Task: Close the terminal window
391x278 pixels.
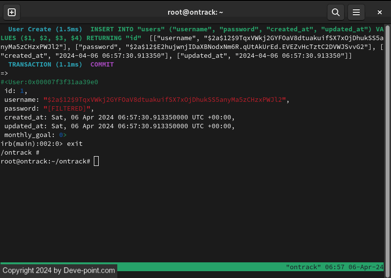Action: [x=379, y=12]
